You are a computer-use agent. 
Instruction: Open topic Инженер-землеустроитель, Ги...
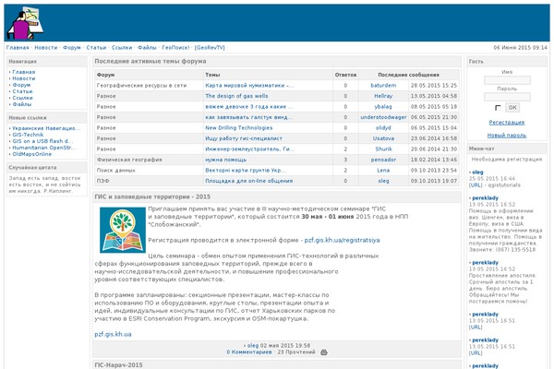(x=250, y=149)
